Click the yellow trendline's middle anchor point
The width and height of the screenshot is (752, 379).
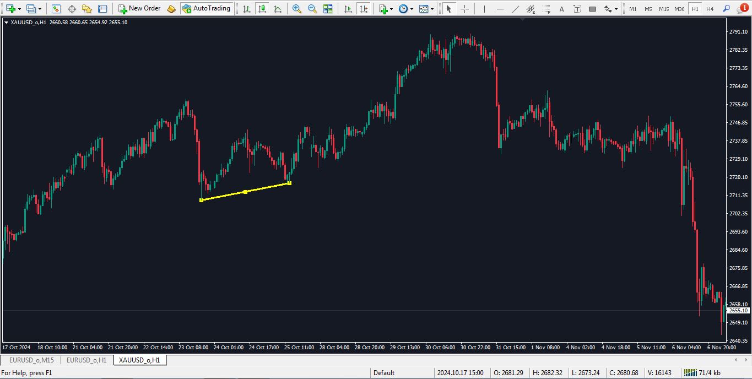245,192
